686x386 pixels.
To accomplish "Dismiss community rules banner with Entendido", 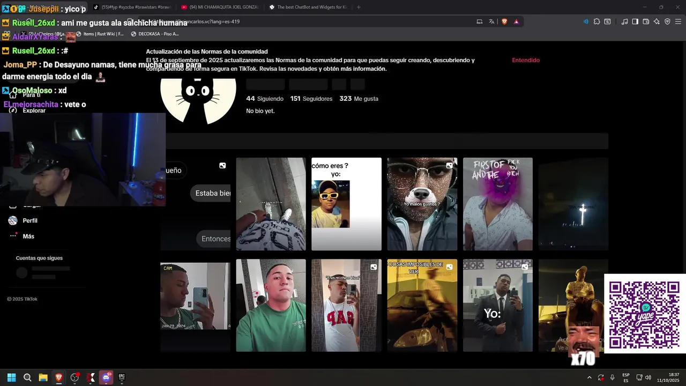I will click(526, 60).
